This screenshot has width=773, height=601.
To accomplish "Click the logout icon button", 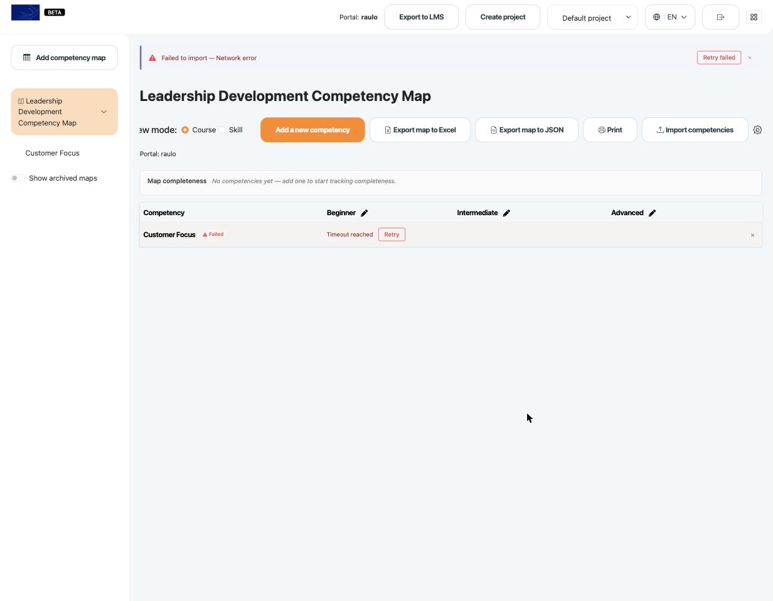I will pyautogui.click(x=720, y=17).
